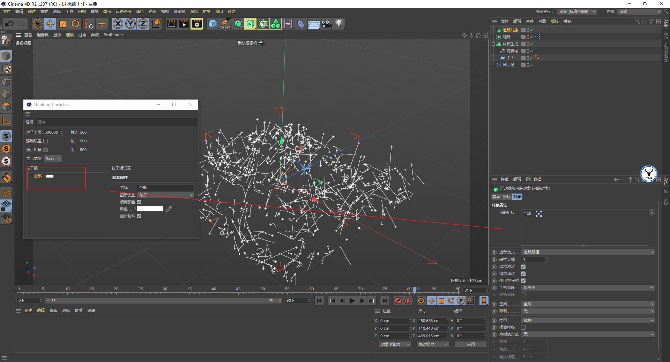Expand the 体积生成 tree node
The image size is (670, 362).
click(x=493, y=44)
